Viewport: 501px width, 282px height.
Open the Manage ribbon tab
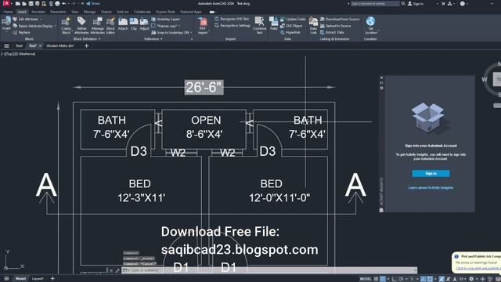[x=89, y=12]
